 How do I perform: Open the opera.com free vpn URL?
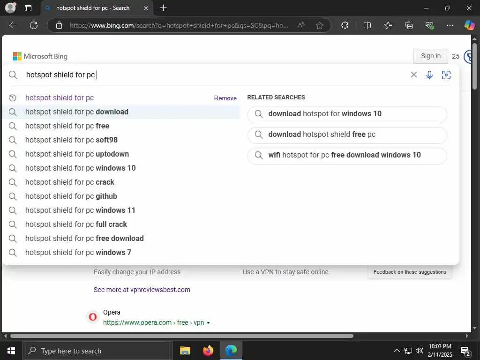coord(153,322)
